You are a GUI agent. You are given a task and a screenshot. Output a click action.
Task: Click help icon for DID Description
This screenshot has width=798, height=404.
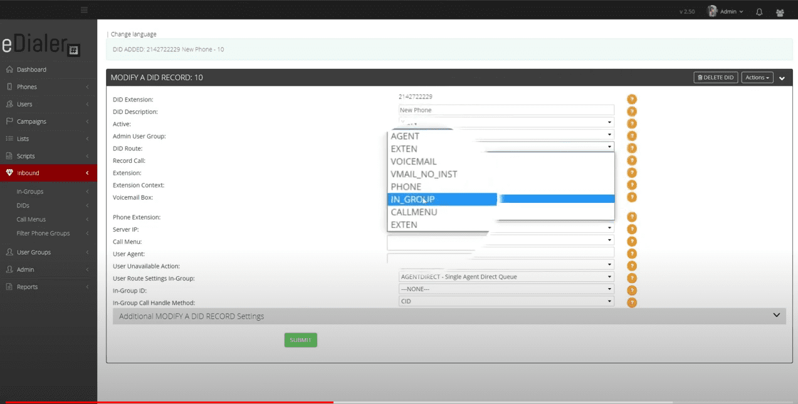(632, 111)
